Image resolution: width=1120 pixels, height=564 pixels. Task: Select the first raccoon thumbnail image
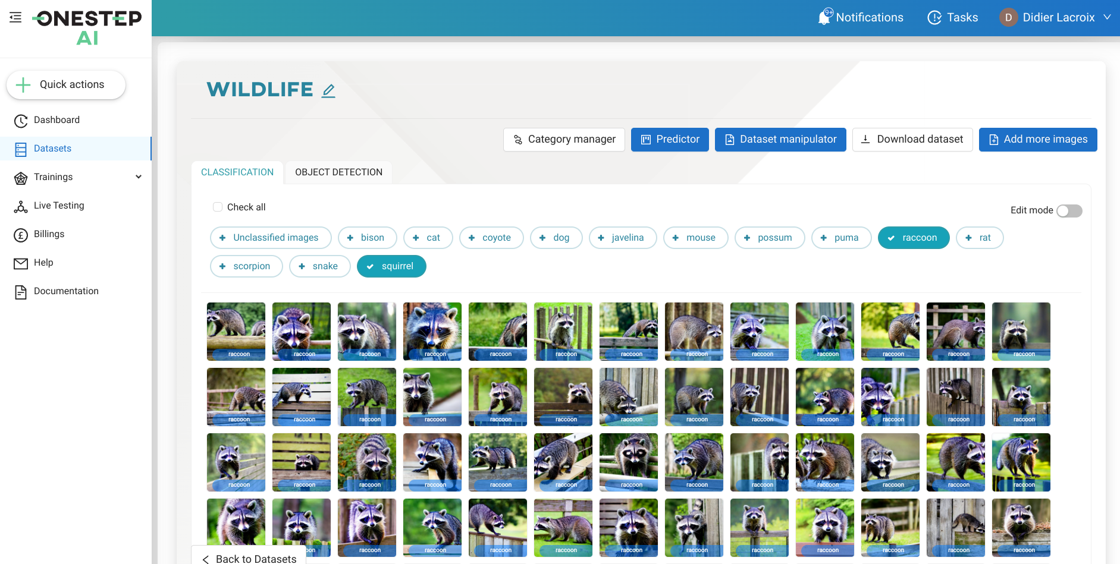click(236, 330)
